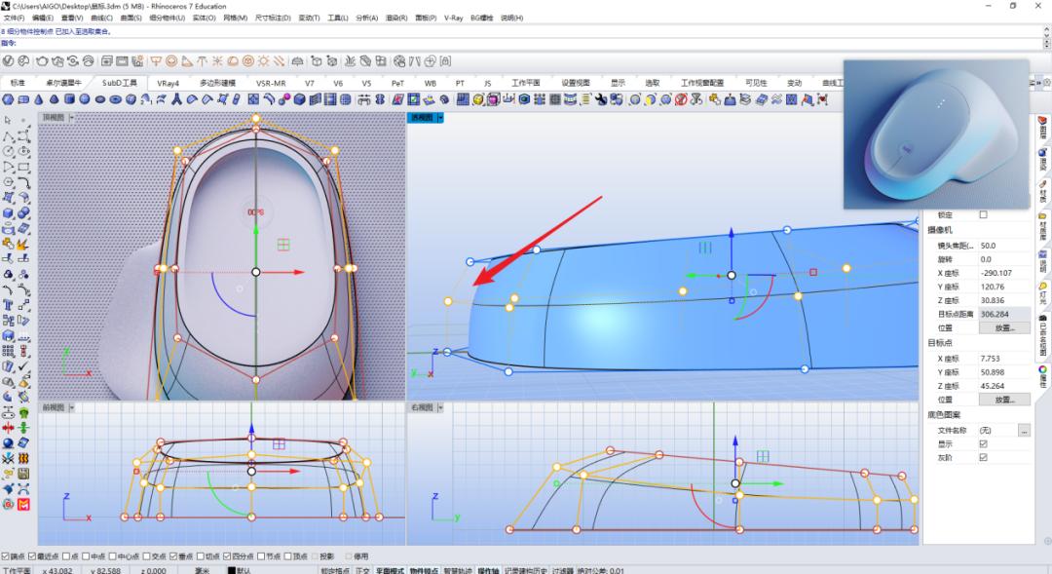Toggle the 最近点 osnap checkbox
This screenshot has width=1052, height=574.
(31, 555)
